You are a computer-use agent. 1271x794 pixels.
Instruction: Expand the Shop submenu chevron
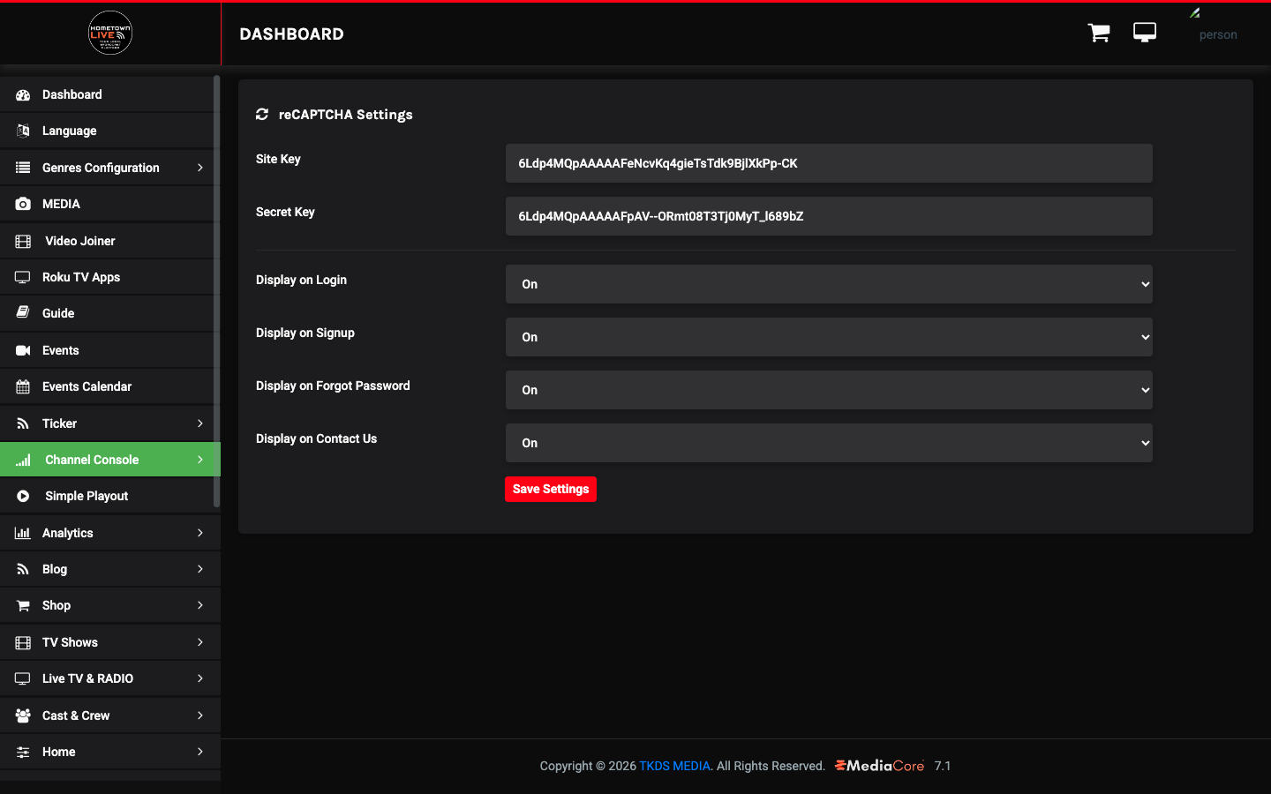pyautogui.click(x=200, y=605)
